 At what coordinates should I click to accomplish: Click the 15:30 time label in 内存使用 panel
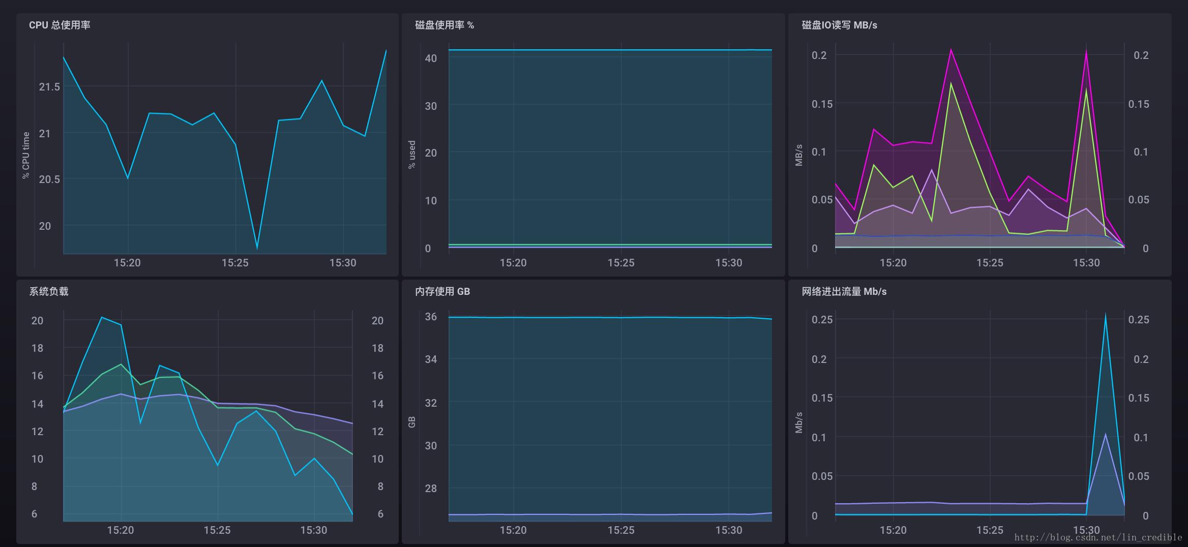click(729, 530)
